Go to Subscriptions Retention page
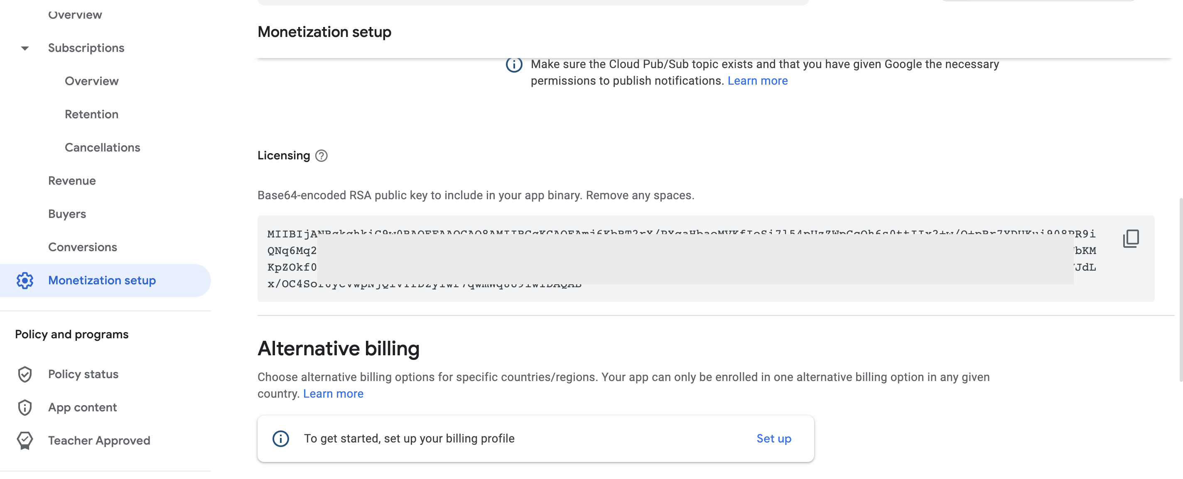This screenshot has height=479, width=1183. coord(91,114)
